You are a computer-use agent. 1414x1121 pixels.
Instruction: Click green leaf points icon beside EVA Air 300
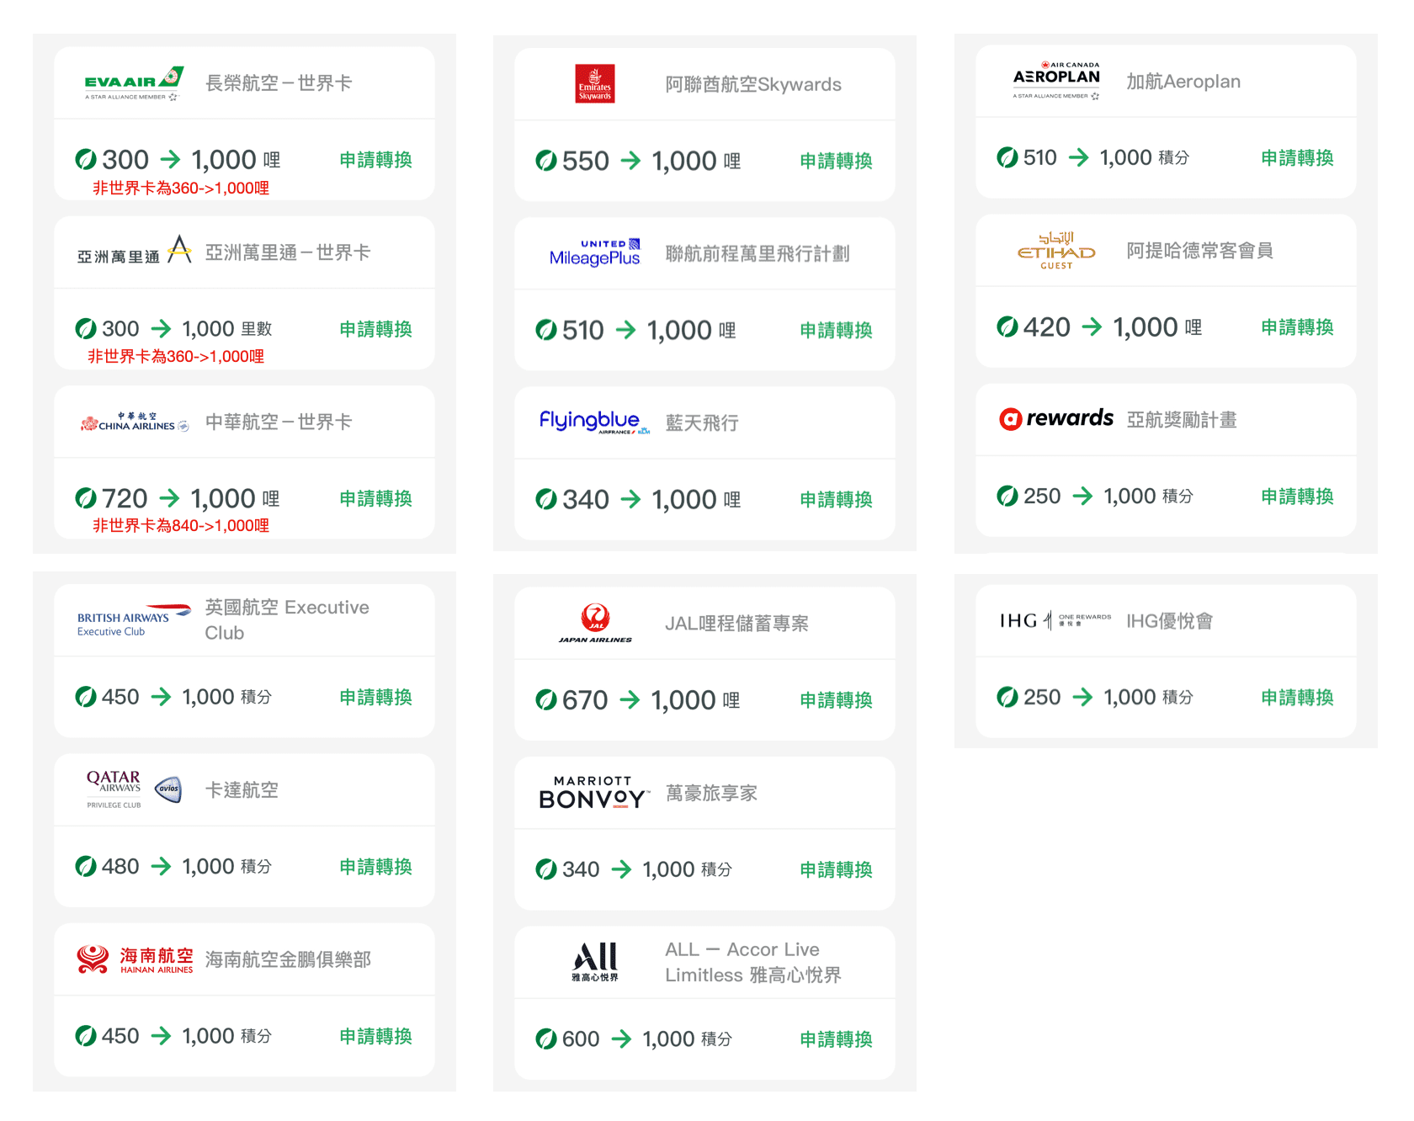[86, 159]
